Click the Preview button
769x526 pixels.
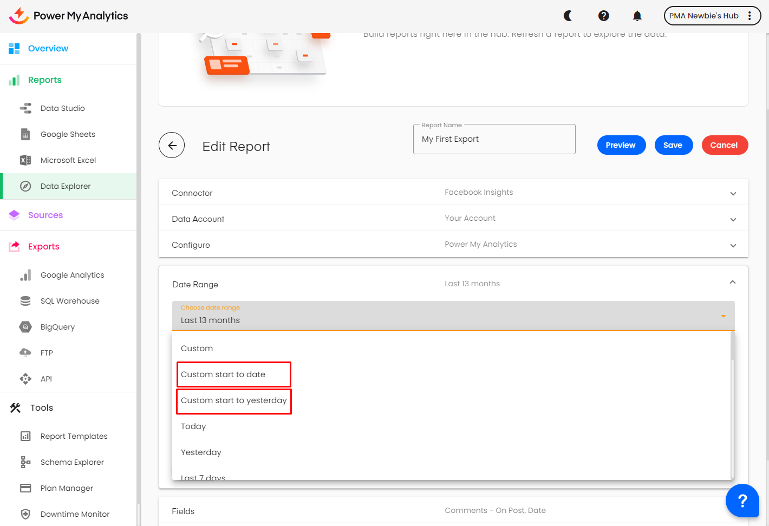(621, 145)
